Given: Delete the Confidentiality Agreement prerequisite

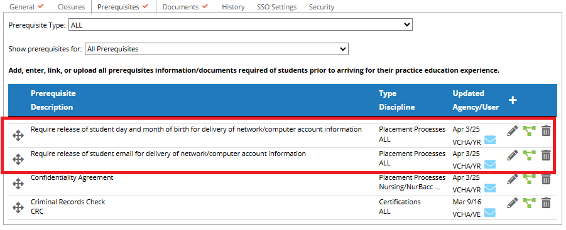Looking at the screenshot, I should pyautogui.click(x=546, y=179).
